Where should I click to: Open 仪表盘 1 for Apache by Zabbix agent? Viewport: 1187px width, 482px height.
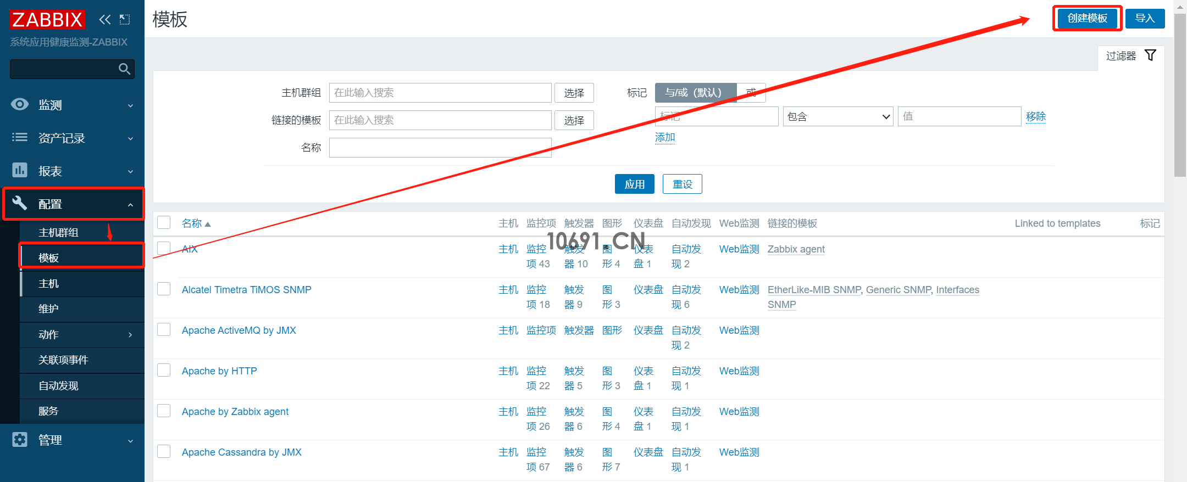click(x=644, y=419)
